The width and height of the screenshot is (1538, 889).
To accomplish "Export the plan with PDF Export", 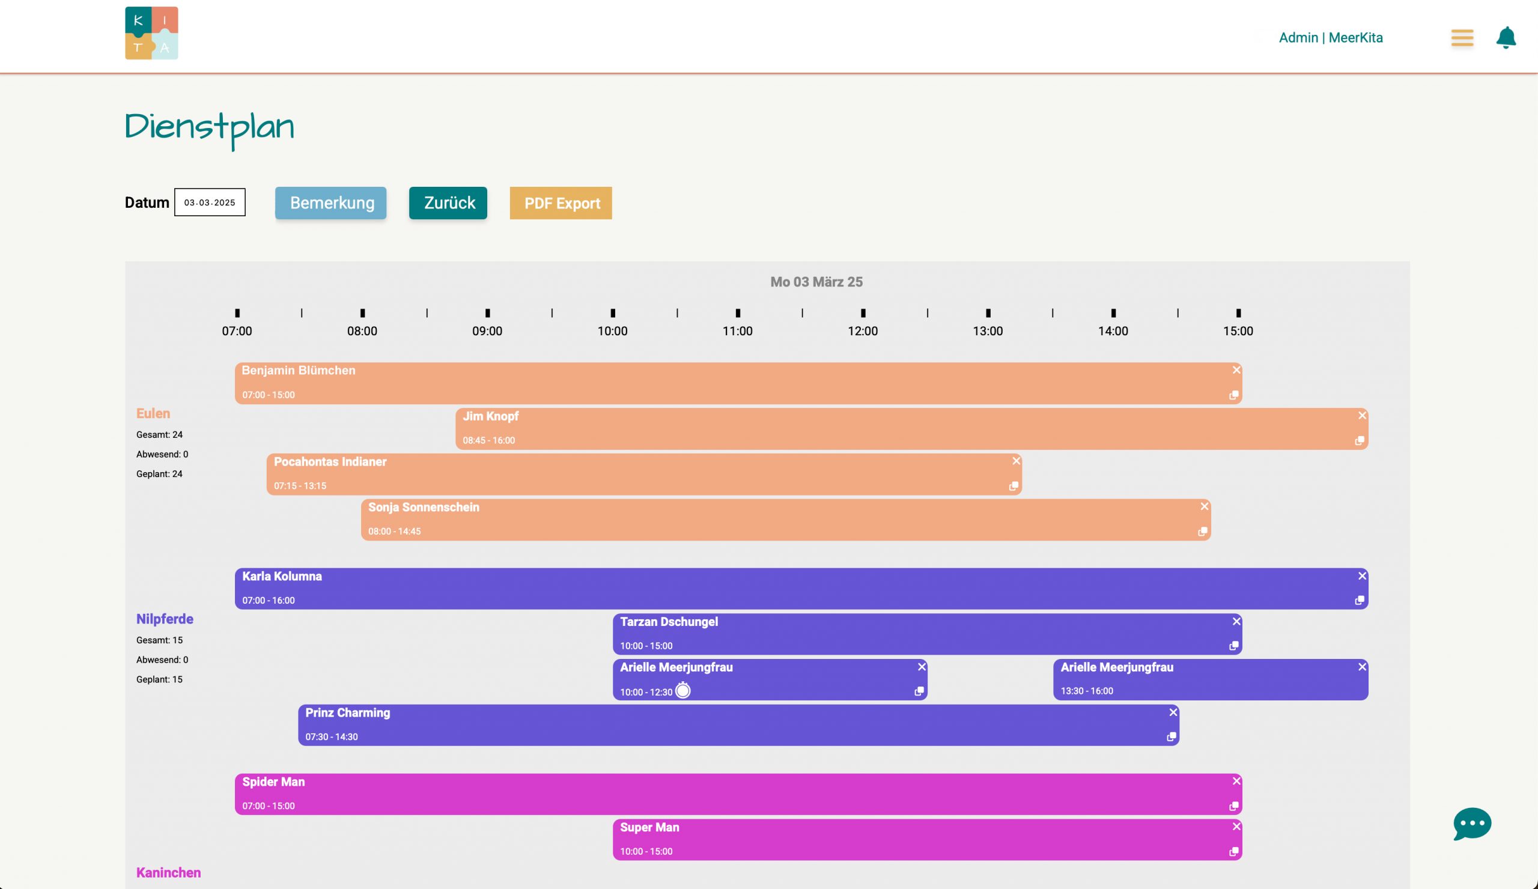I will [561, 203].
